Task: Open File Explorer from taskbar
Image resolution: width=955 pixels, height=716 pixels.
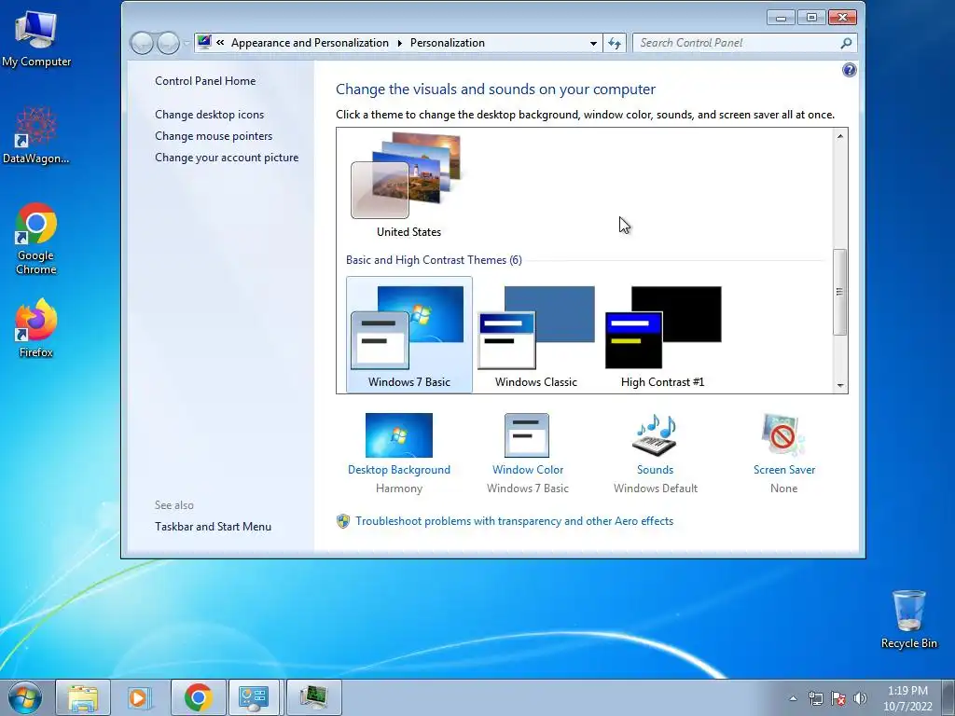Action: pos(83,697)
